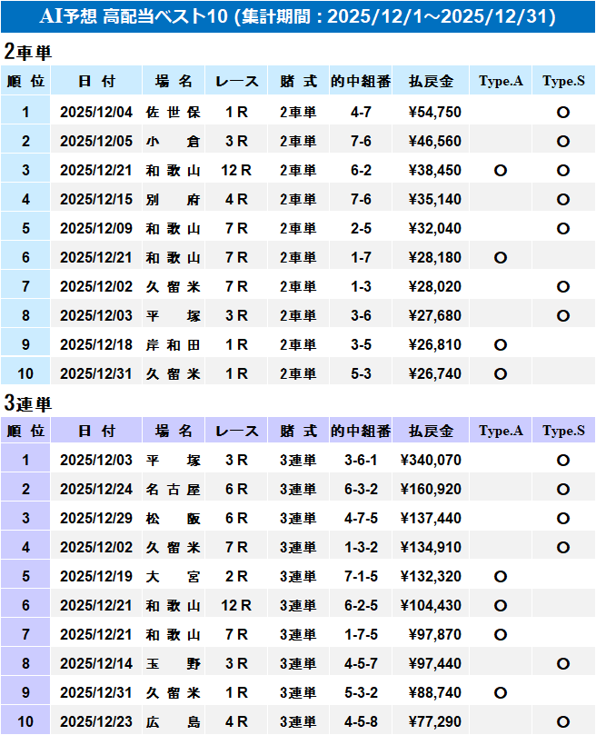This screenshot has width=596, height=735.
Task: Click Type.S circle in the ¥54,750 row
Action: [563, 113]
